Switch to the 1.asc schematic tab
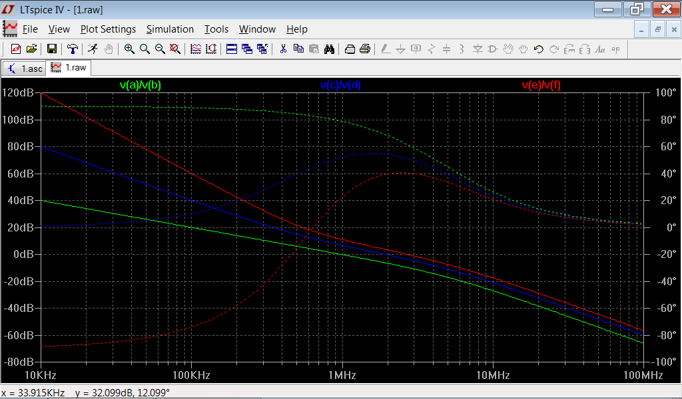The height and width of the screenshot is (399, 682). [x=25, y=68]
